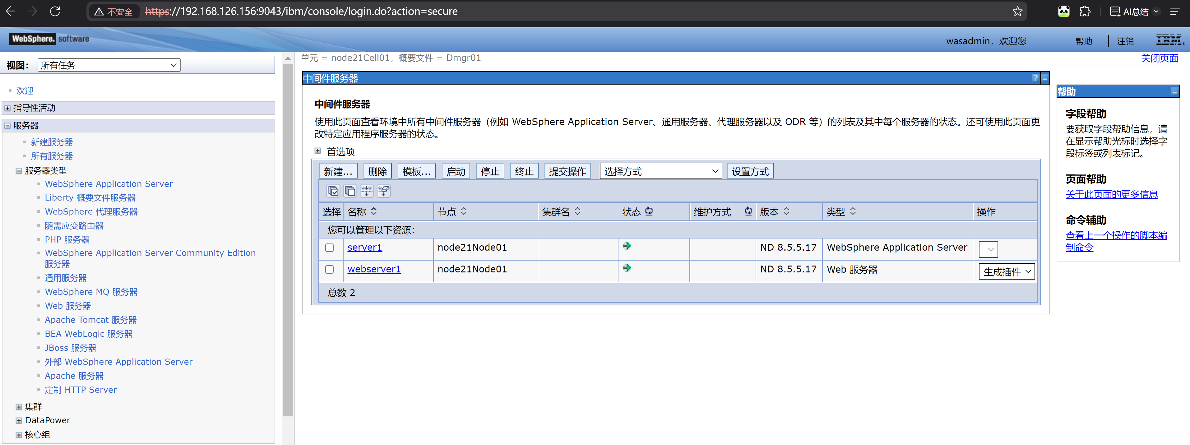This screenshot has width=1190, height=445.
Task: Click the navigation panel vertical scrollbar
Action: (x=288, y=240)
